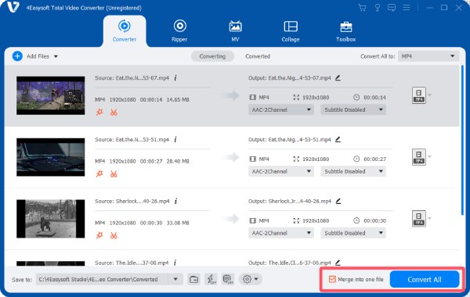
Task: Open subtitle dropdown for Eat.the.Nig...4-53-07.mp4
Action: point(353,109)
